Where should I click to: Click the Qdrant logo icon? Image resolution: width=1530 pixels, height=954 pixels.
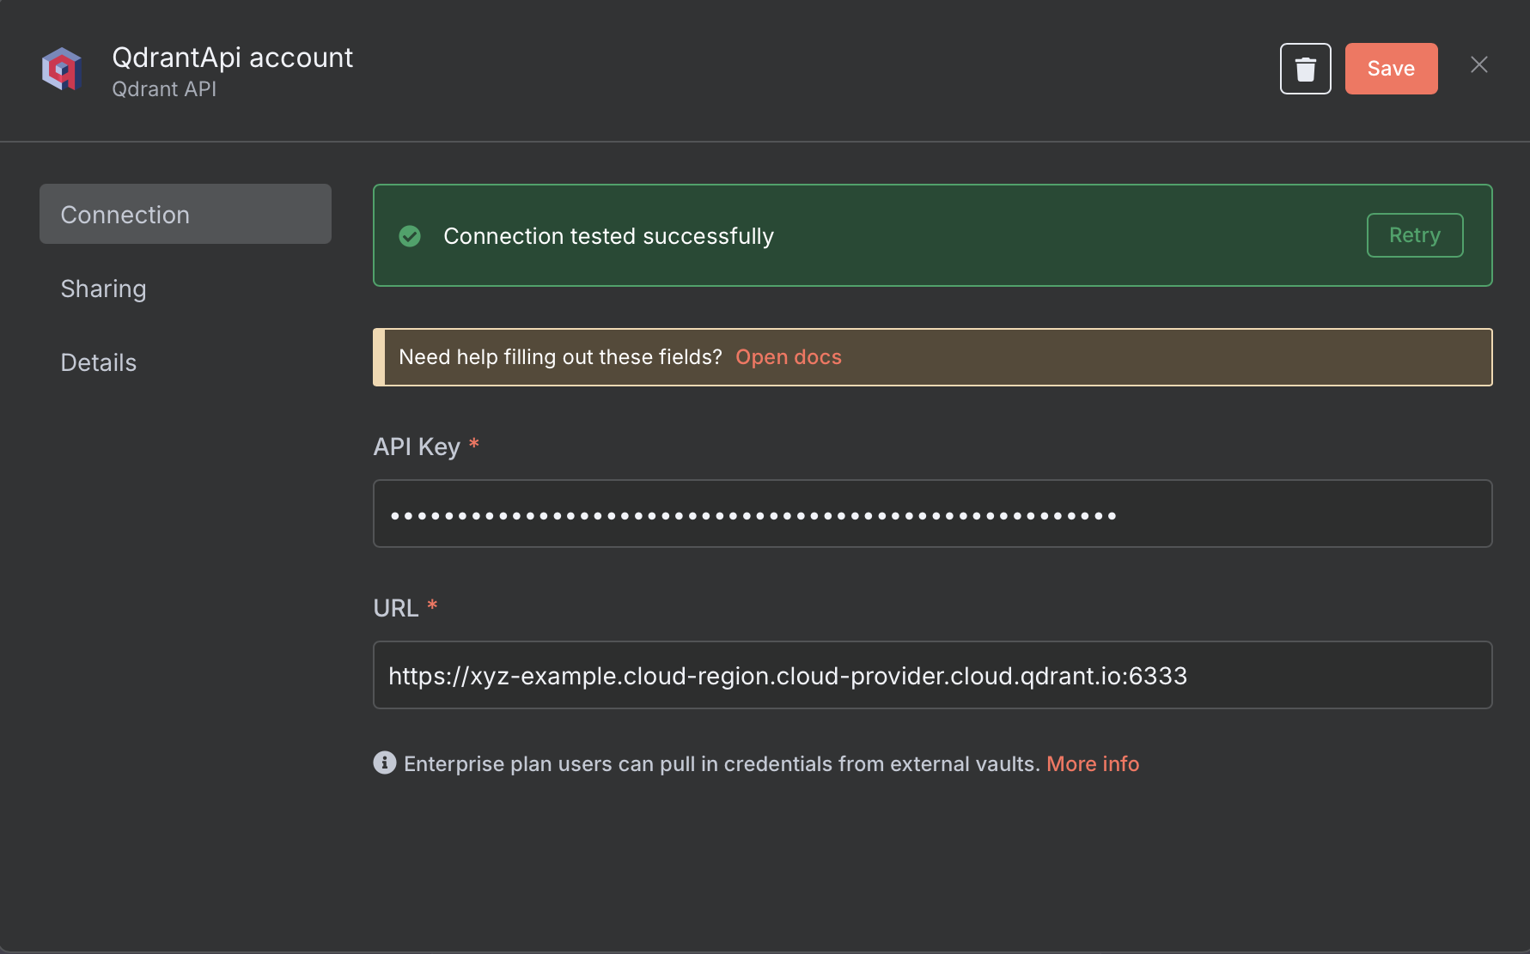coord(61,69)
